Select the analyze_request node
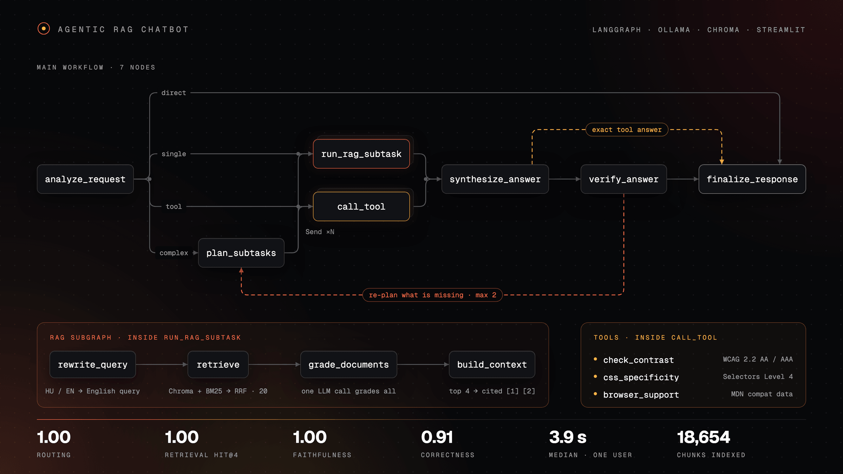843x474 pixels. click(x=85, y=179)
